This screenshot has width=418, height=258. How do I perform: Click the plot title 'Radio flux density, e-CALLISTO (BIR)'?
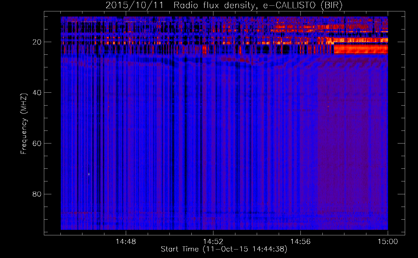tap(258, 5)
